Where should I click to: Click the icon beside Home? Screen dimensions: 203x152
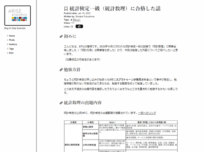tap(7, 36)
